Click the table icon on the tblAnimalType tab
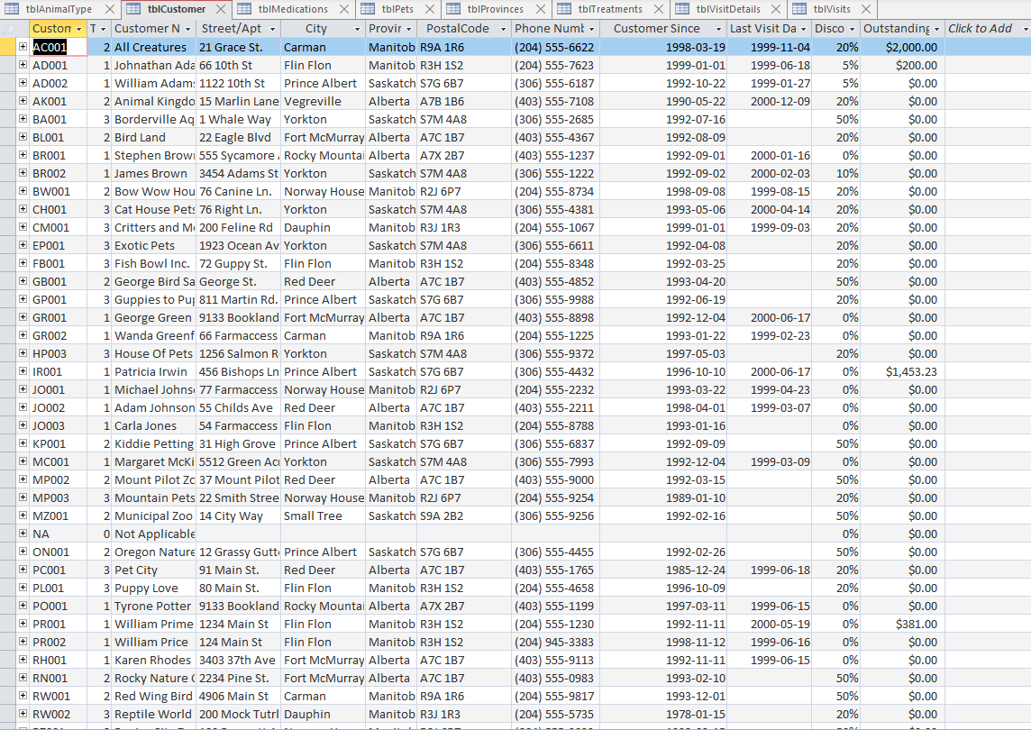Image resolution: width=1031 pixels, height=730 pixels. (x=13, y=10)
